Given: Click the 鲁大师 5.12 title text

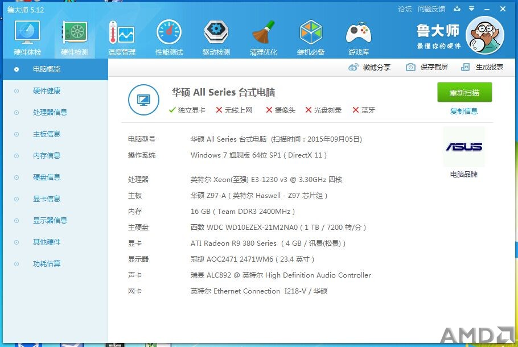Looking at the screenshot, I should click(26, 10).
